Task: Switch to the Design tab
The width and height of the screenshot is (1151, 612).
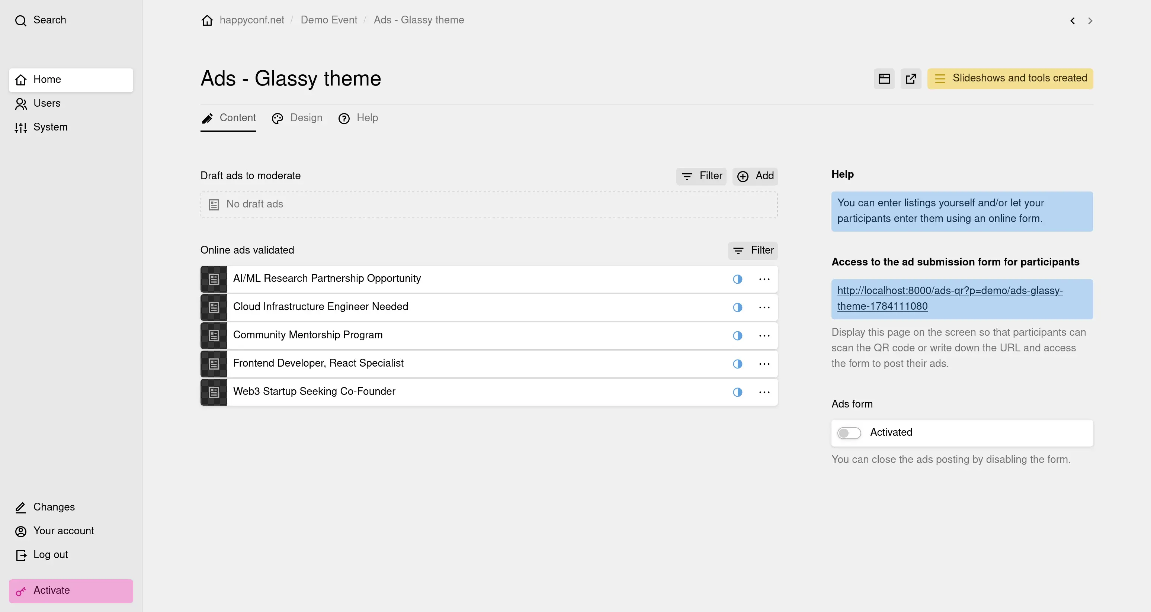Action: point(297,118)
